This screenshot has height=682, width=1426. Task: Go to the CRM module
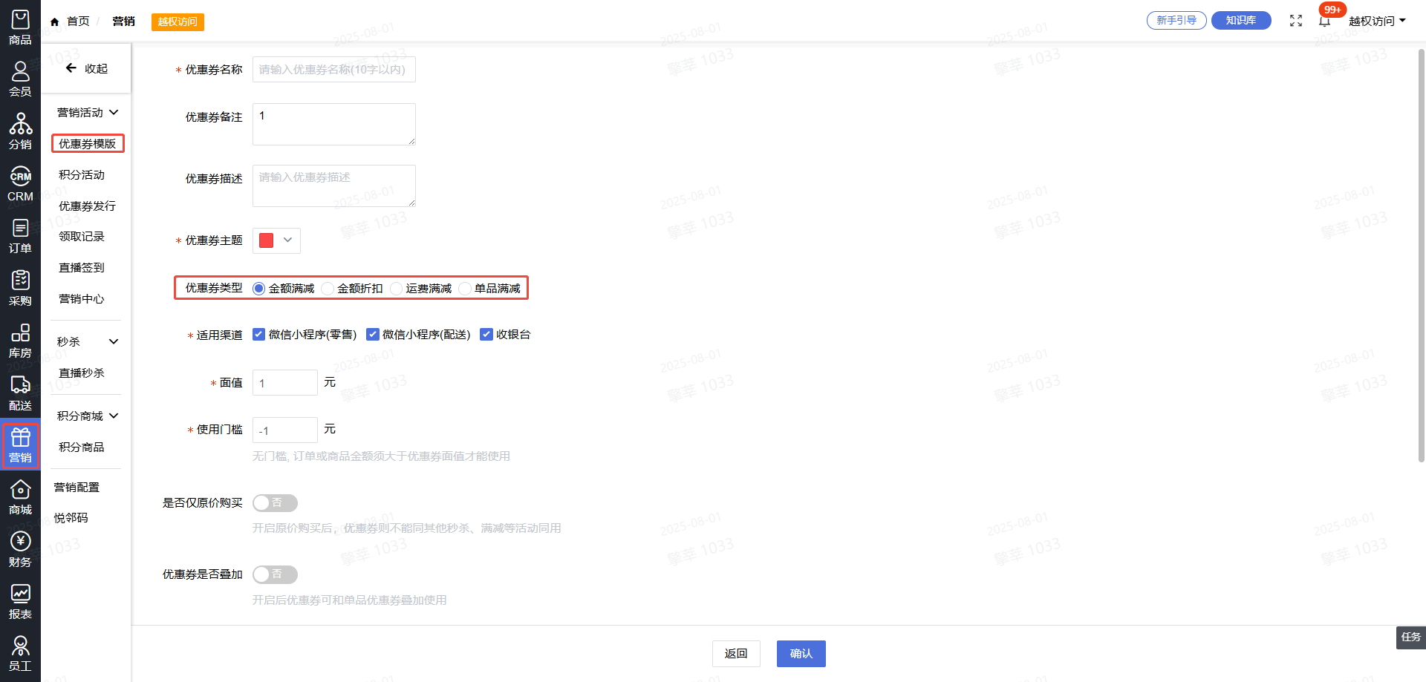point(20,184)
